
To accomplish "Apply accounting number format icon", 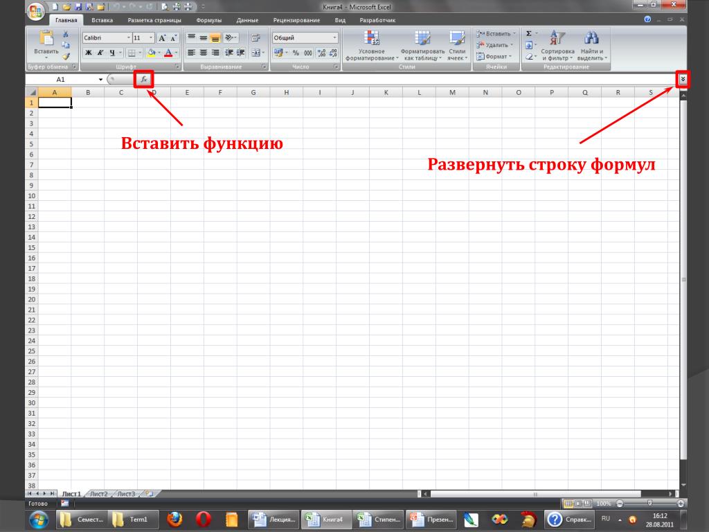I will [x=278, y=53].
